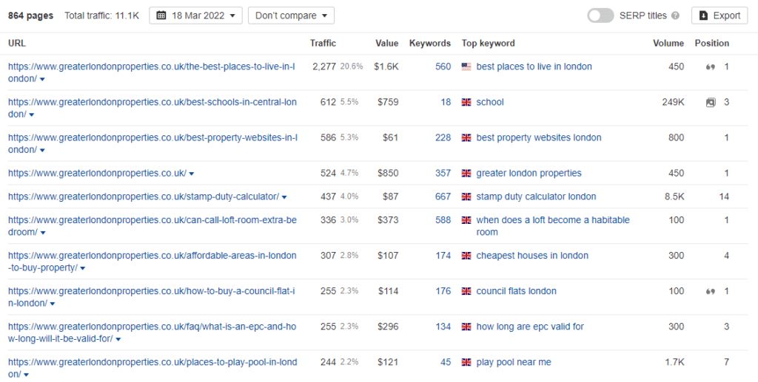The width and height of the screenshot is (758, 382).
Task: Open keywords count 667 for stamp duty row
Action: 443,197
